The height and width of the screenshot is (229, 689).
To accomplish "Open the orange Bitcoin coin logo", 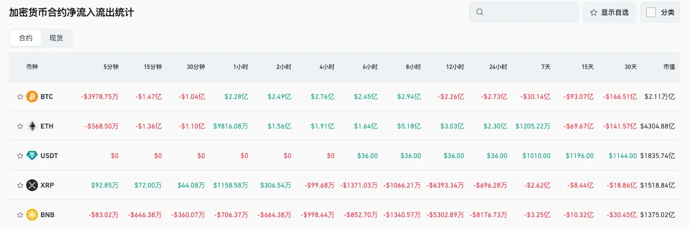I will 32,97.
